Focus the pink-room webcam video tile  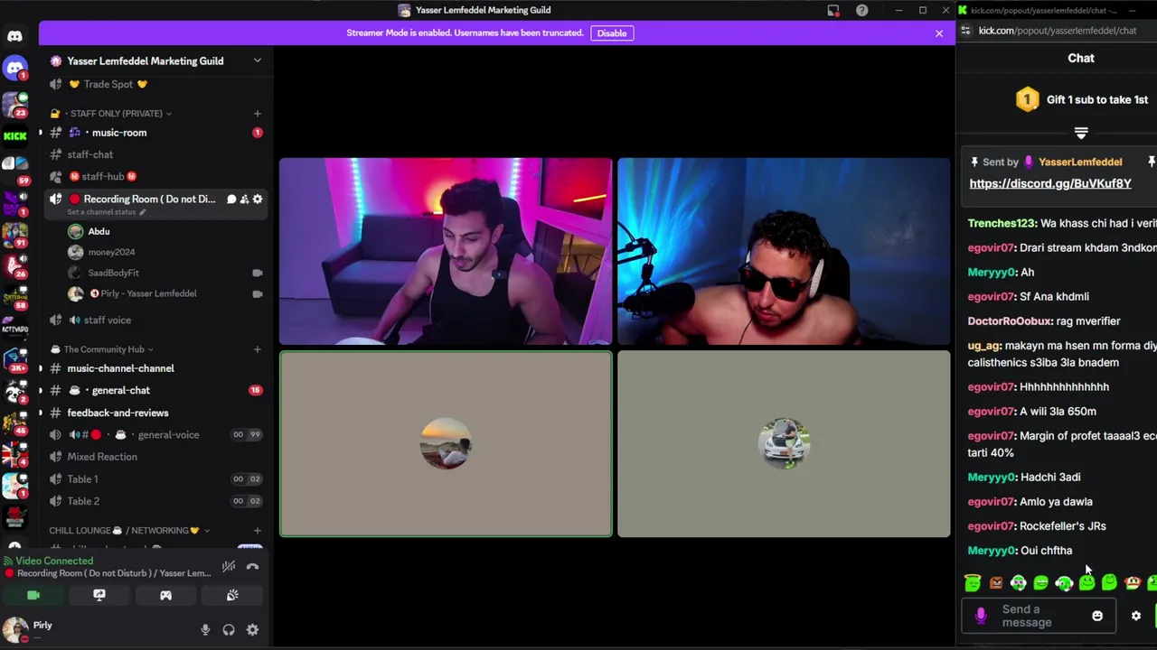[x=446, y=252]
